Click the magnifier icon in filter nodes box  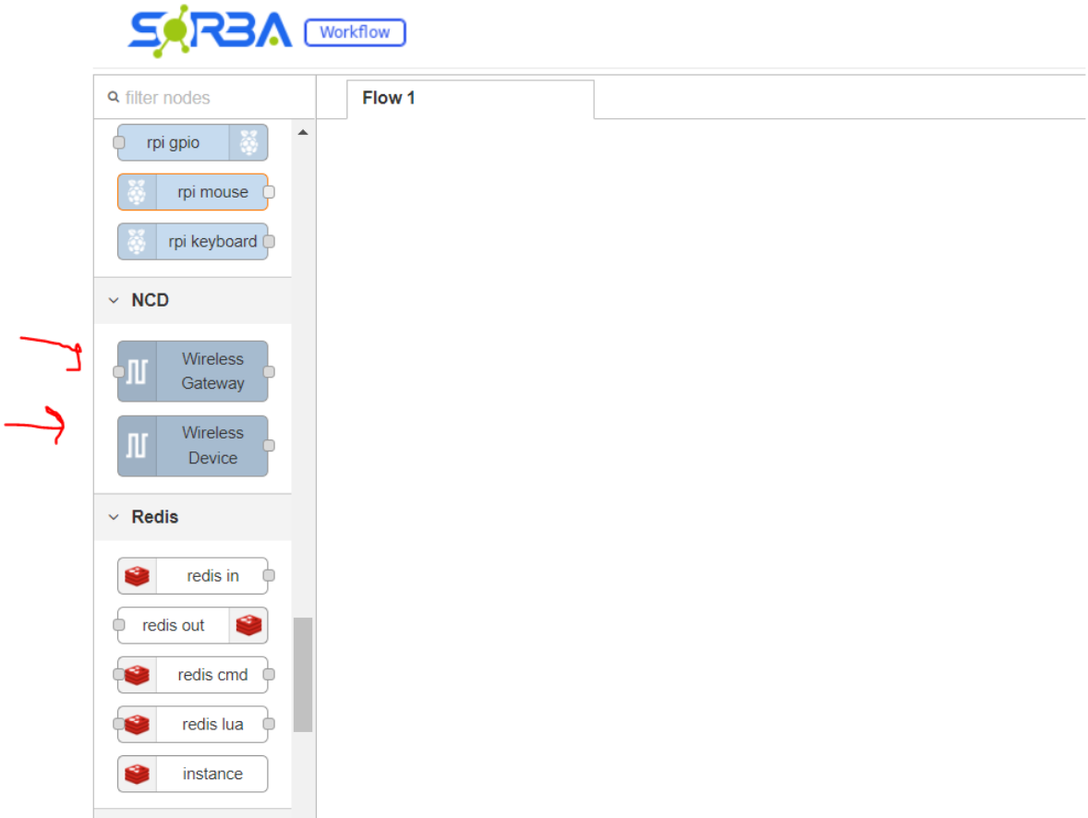114,97
